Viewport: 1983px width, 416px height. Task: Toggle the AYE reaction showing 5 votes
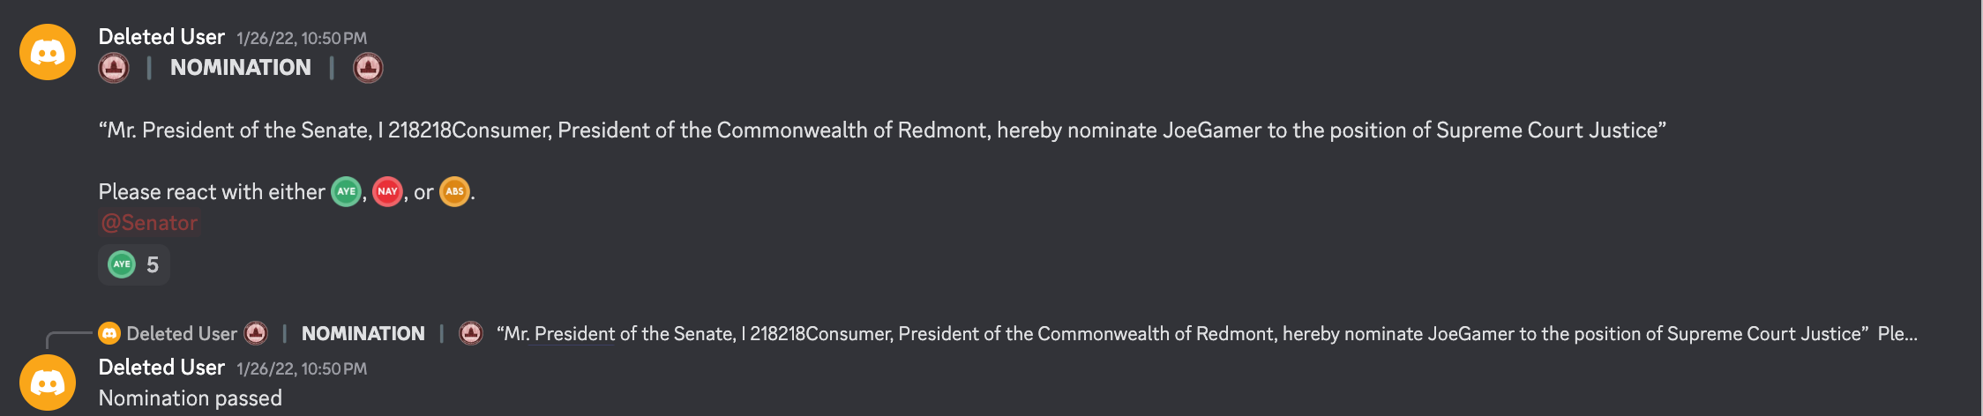click(x=134, y=264)
